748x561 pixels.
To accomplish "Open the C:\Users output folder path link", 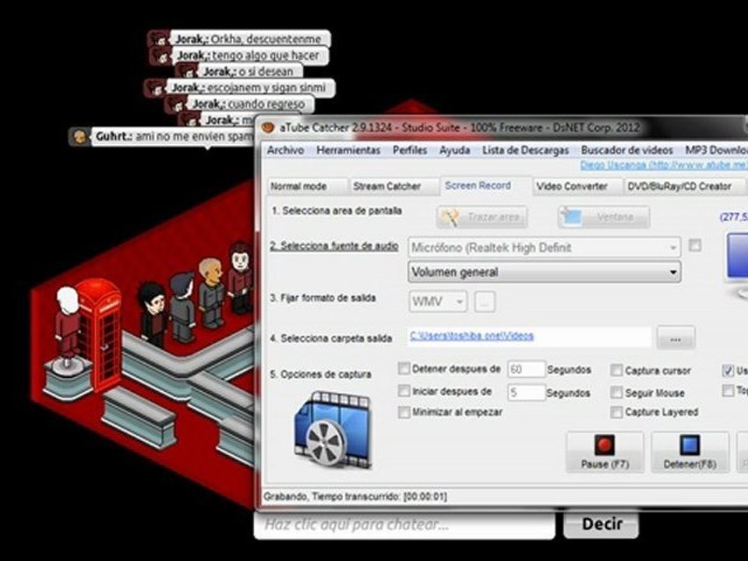I will click(472, 336).
